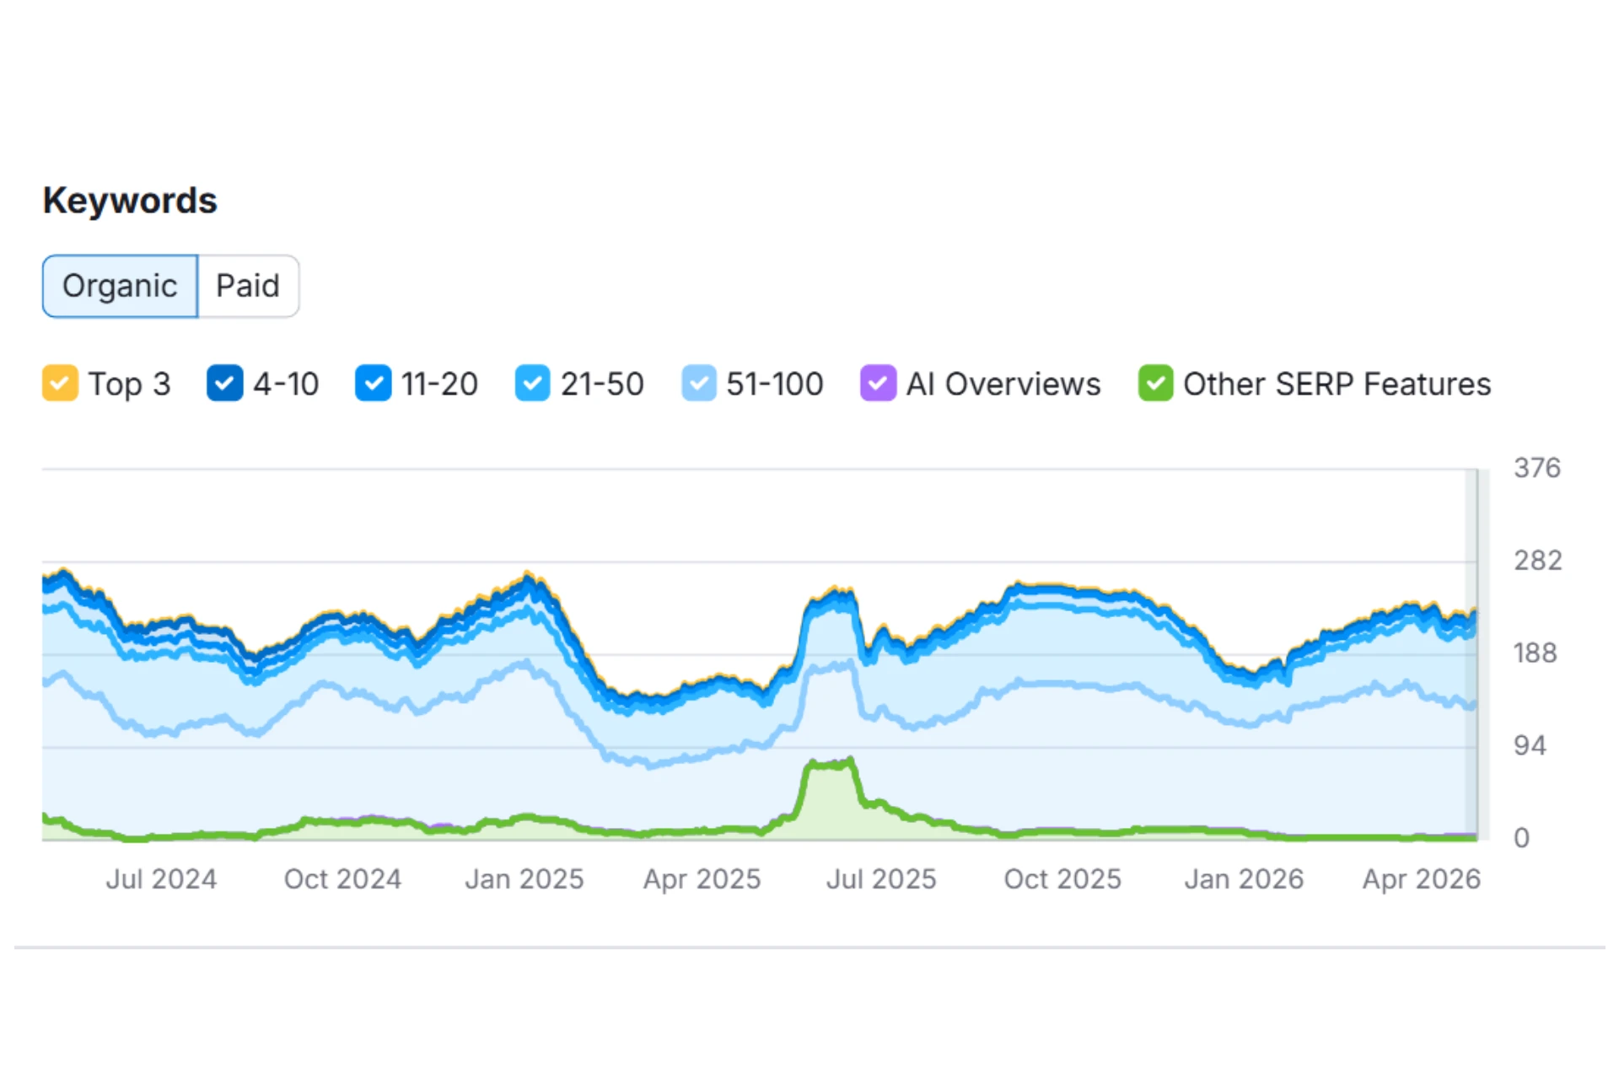Click the 51-100 legend label

pos(774,384)
